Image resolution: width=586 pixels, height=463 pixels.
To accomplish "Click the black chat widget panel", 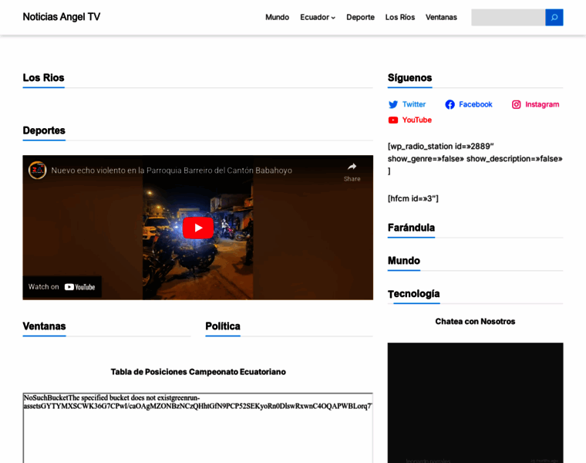I will click(x=476, y=403).
